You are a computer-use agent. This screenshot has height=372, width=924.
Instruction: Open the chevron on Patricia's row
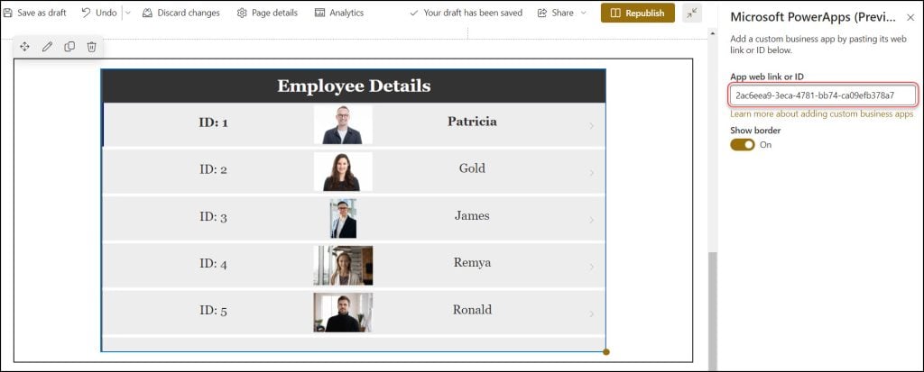point(591,126)
